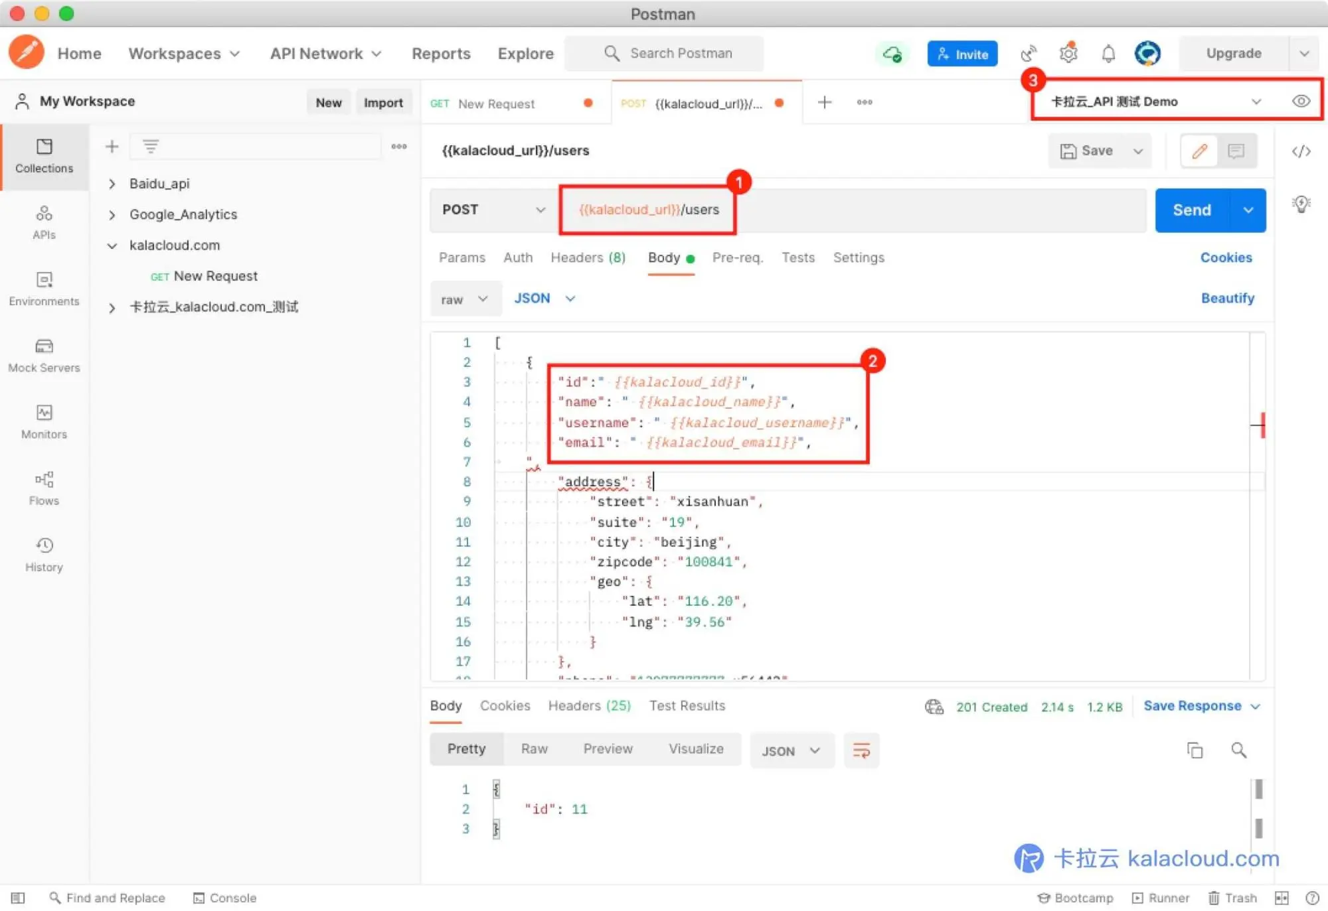Open the notifications bell
This screenshot has height=911, width=1328.
tap(1108, 54)
